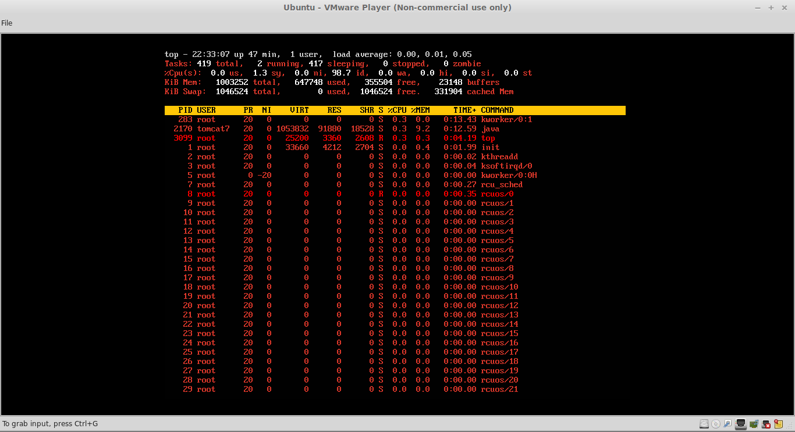This screenshot has width=795, height=432.
Task: Click the 0:12.59 time value
Action: point(460,128)
